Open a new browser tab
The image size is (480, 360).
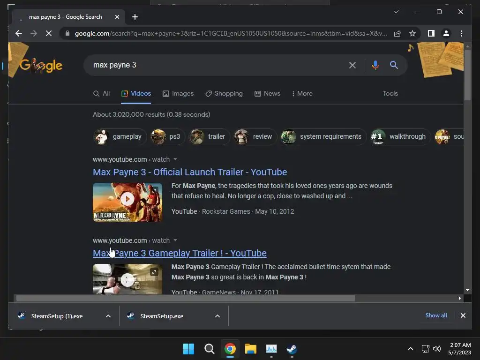[x=135, y=17]
